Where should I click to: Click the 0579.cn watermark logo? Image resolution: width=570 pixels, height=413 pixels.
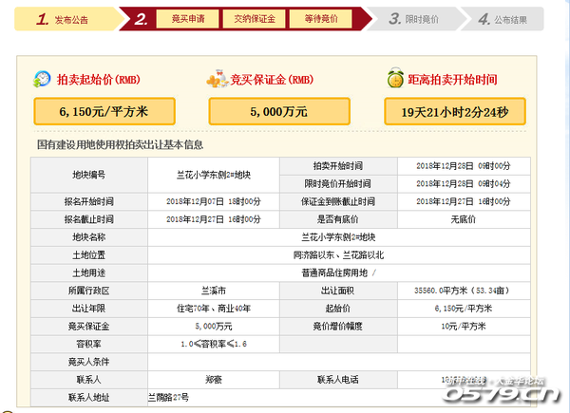point(514,392)
